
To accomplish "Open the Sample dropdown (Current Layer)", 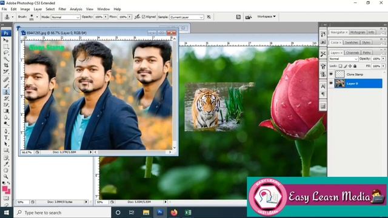I will 187,17.
